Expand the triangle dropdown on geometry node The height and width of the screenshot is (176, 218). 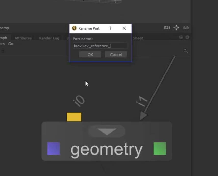(107, 131)
